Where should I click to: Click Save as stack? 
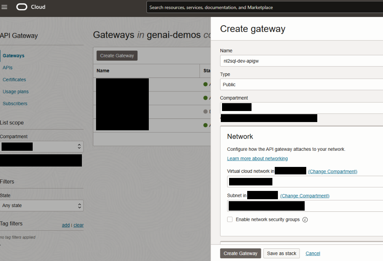point(281,253)
